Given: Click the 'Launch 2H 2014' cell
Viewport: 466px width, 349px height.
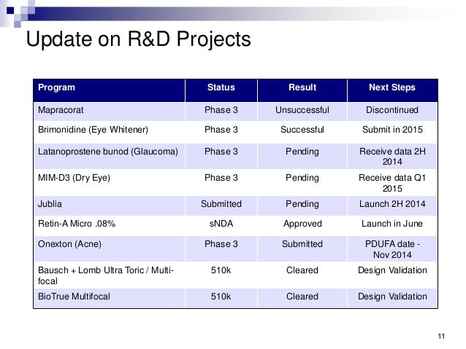Looking at the screenshot, I should (392, 204).
